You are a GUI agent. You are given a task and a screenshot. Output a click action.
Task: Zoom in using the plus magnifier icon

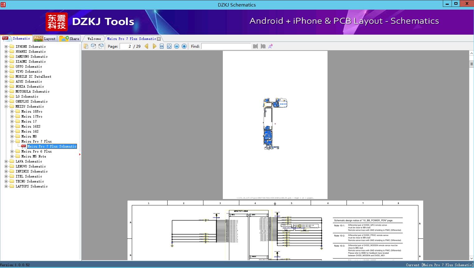coord(184,46)
